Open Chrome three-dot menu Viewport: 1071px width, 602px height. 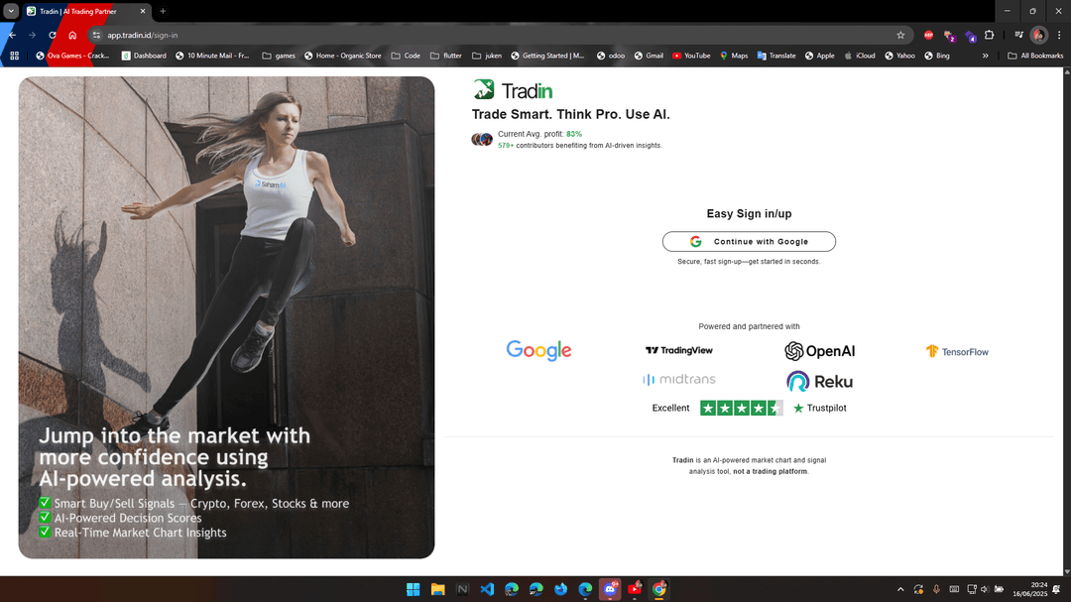[x=1059, y=35]
